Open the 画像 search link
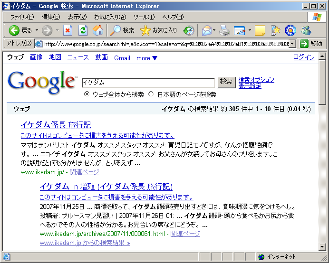The width and height of the screenshot is (329, 263). click(x=36, y=57)
